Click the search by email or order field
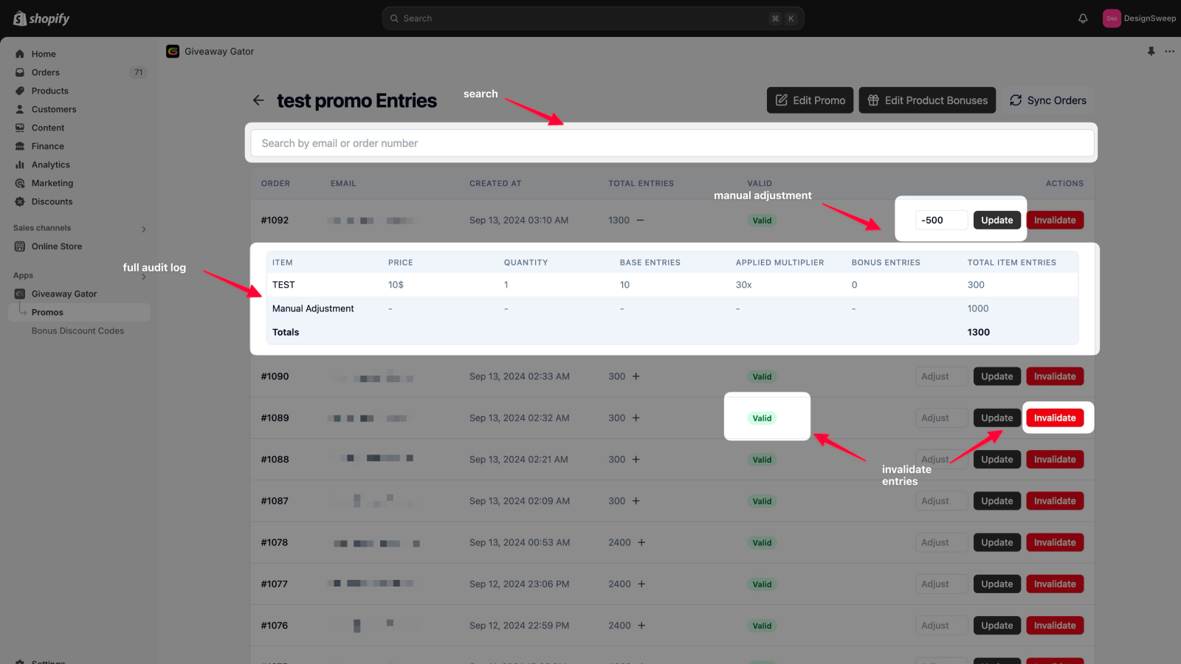1181x664 pixels. point(672,143)
